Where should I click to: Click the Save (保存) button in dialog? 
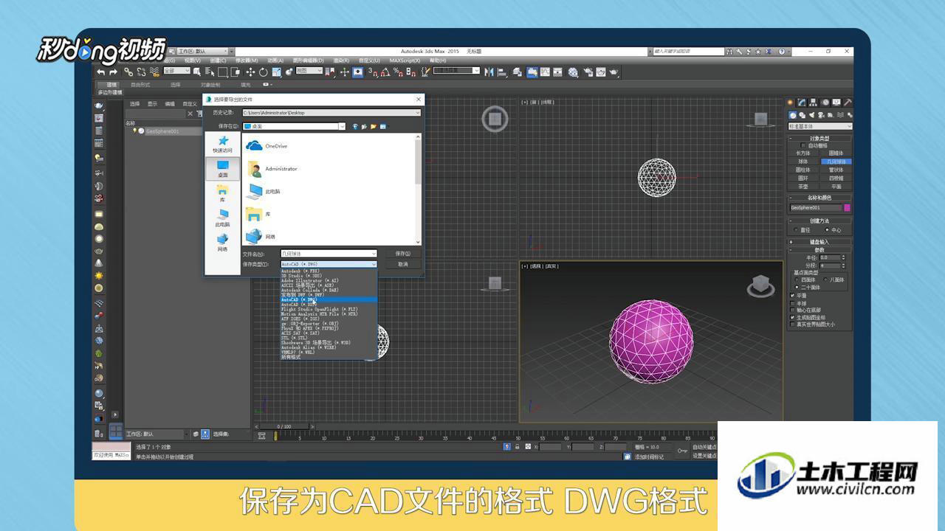pos(402,254)
